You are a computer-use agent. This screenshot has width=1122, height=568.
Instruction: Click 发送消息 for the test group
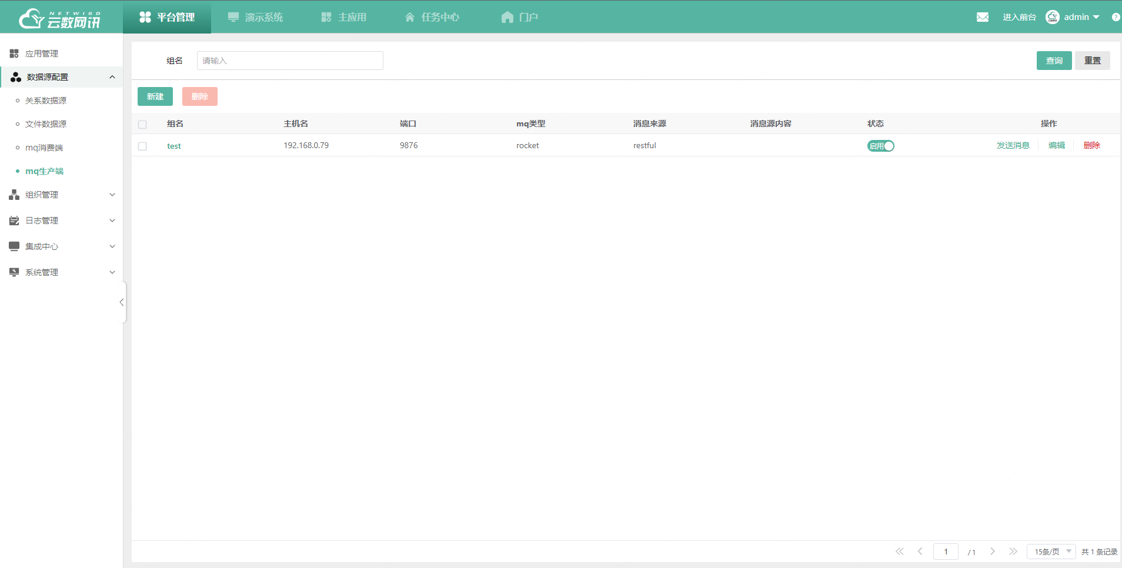pyautogui.click(x=1013, y=145)
